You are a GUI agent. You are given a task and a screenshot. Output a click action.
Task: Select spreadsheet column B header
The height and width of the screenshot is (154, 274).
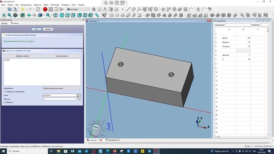pyautogui.click(x=243, y=30)
